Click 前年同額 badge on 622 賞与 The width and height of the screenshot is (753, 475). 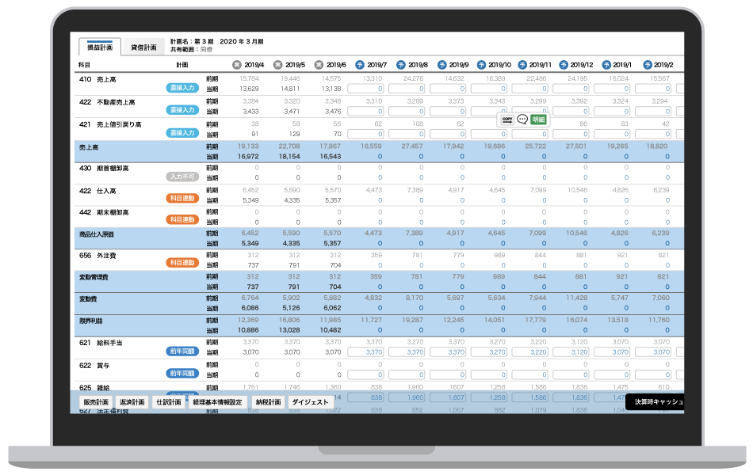pos(182,373)
